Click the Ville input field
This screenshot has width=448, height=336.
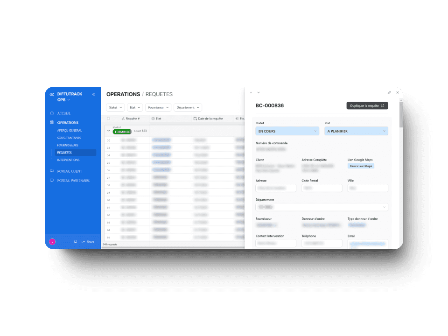(x=368, y=188)
